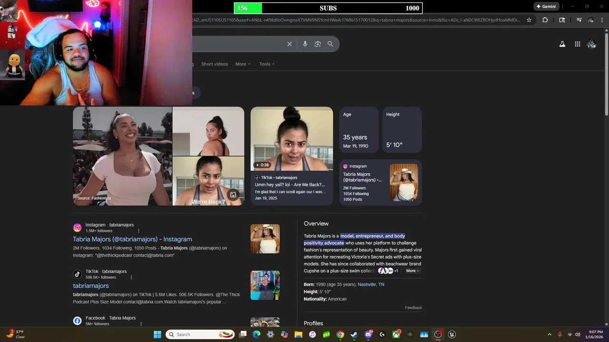
Task: Open large photo sourced from Fashionista
Action: point(122,156)
